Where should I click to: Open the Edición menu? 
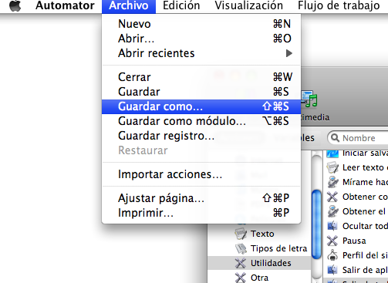pos(181,5)
